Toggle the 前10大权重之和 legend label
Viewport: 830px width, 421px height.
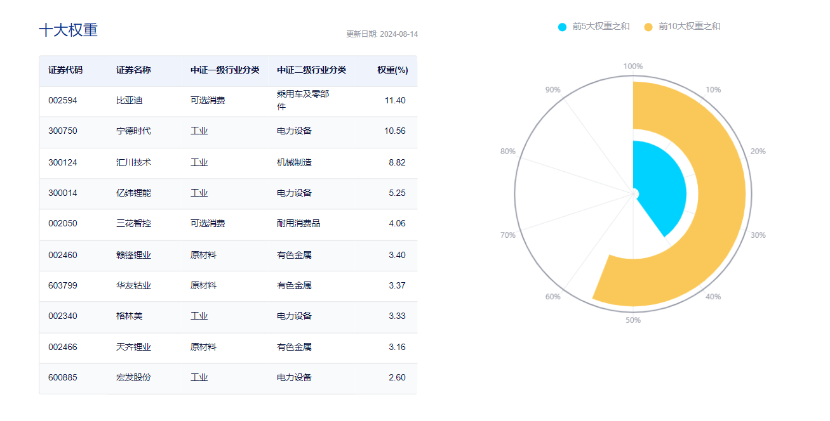point(689,27)
